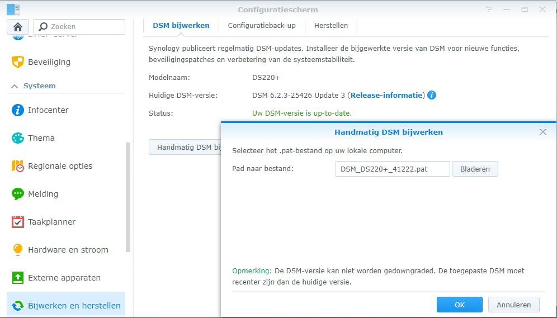Click the 'Uw DSM-versie is up-to-date.' status
557x318 pixels.
(302, 113)
